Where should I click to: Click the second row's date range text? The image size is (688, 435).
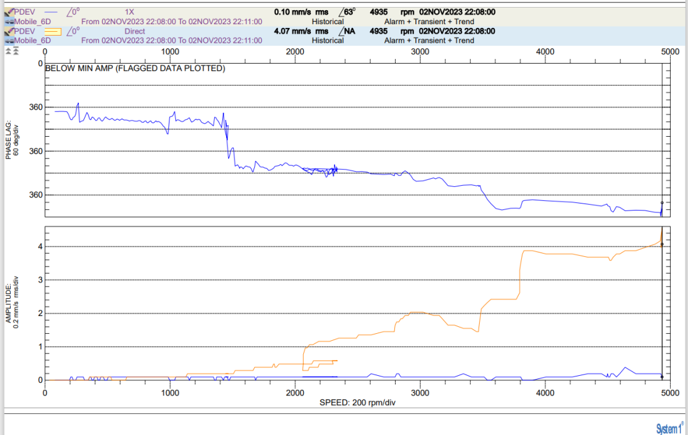coord(171,40)
